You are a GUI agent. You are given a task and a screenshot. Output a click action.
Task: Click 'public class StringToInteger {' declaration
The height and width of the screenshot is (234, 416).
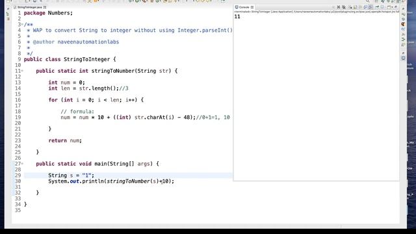click(x=70, y=59)
